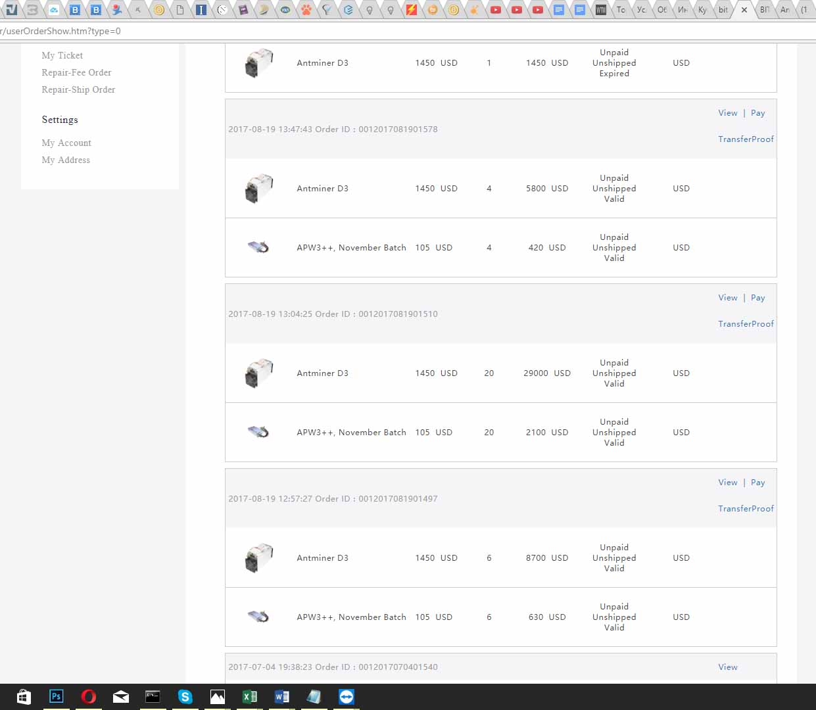Open My Account in the Settings sidebar
816x710 pixels.
coord(66,143)
